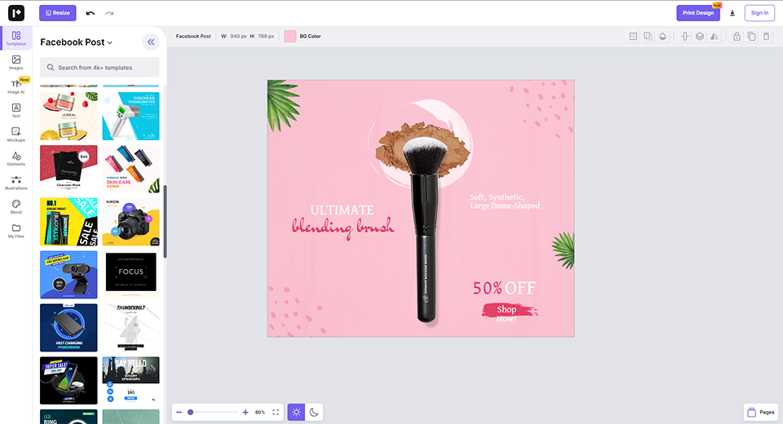Toggle fullscreen canvas fit icon
The image size is (783, 424).
pos(276,413)
